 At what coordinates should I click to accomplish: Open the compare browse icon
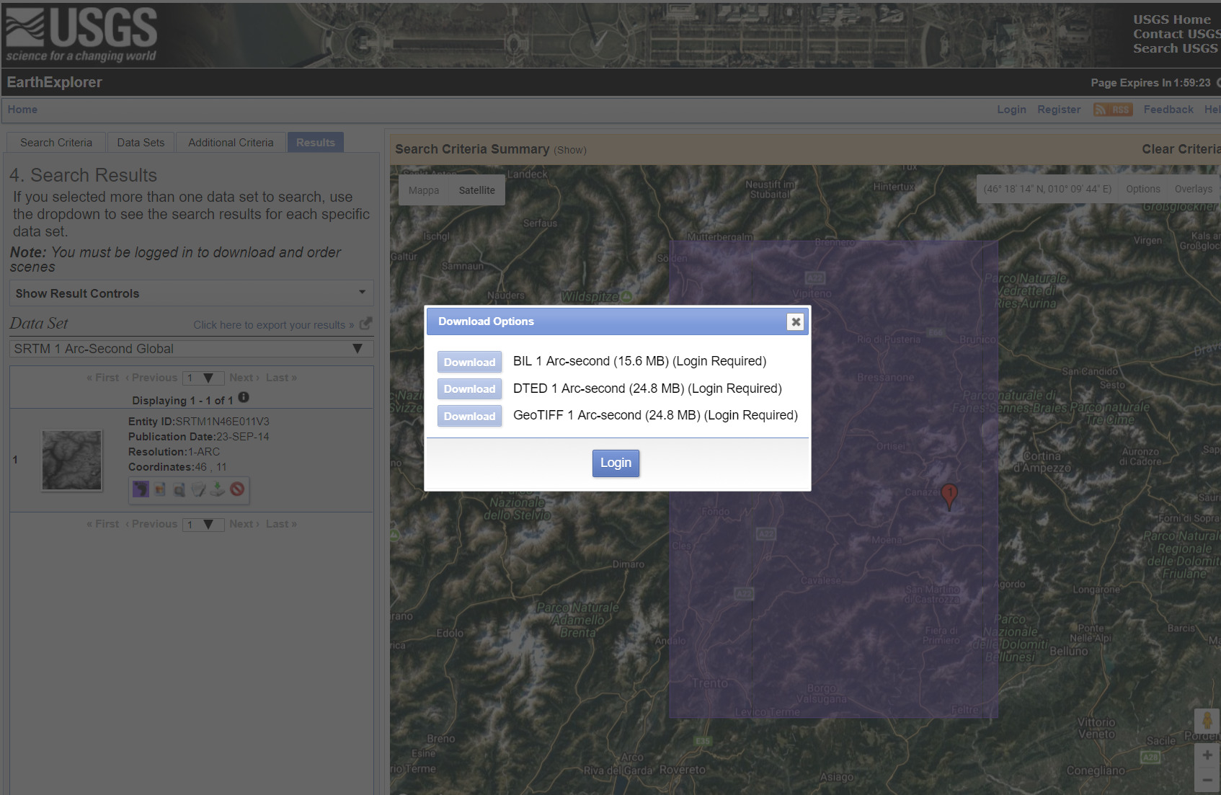click(x=179, y=489)
